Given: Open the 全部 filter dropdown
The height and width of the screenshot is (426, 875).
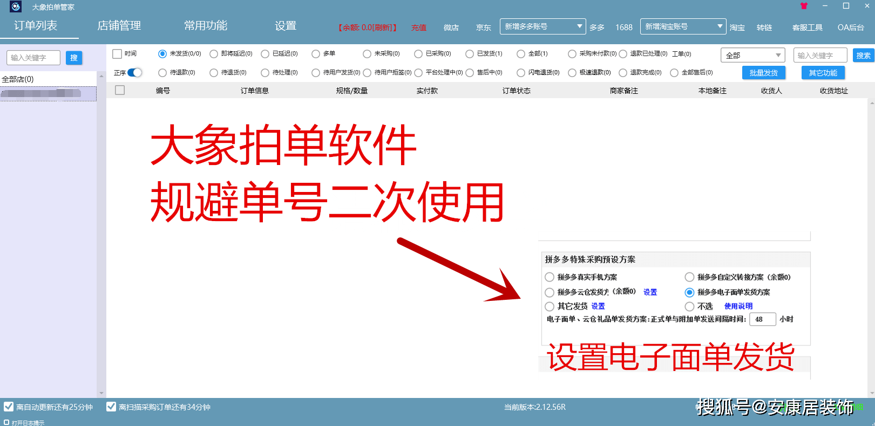Looking at the screenshot, I should [x=752, y=55].
